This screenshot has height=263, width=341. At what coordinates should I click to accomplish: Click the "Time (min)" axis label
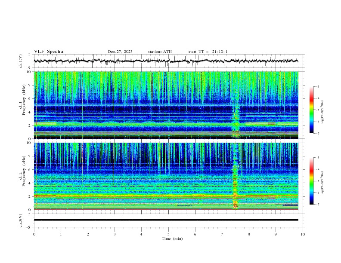172,239
